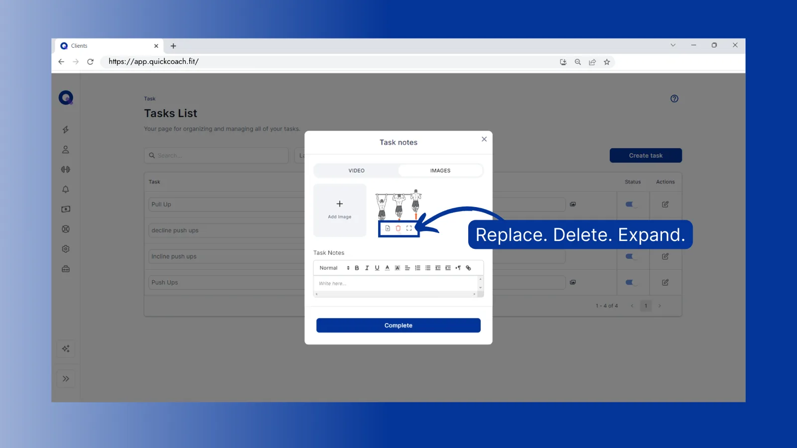Click the Create task button
Screen dimensions: 797x448
coord(646,155)
